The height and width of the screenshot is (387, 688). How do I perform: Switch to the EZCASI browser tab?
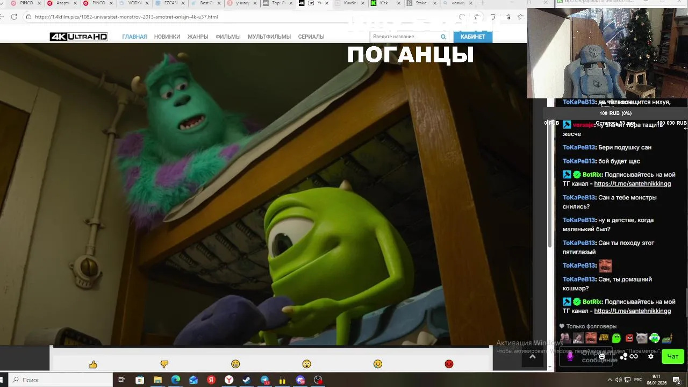(x=169, y=3)
